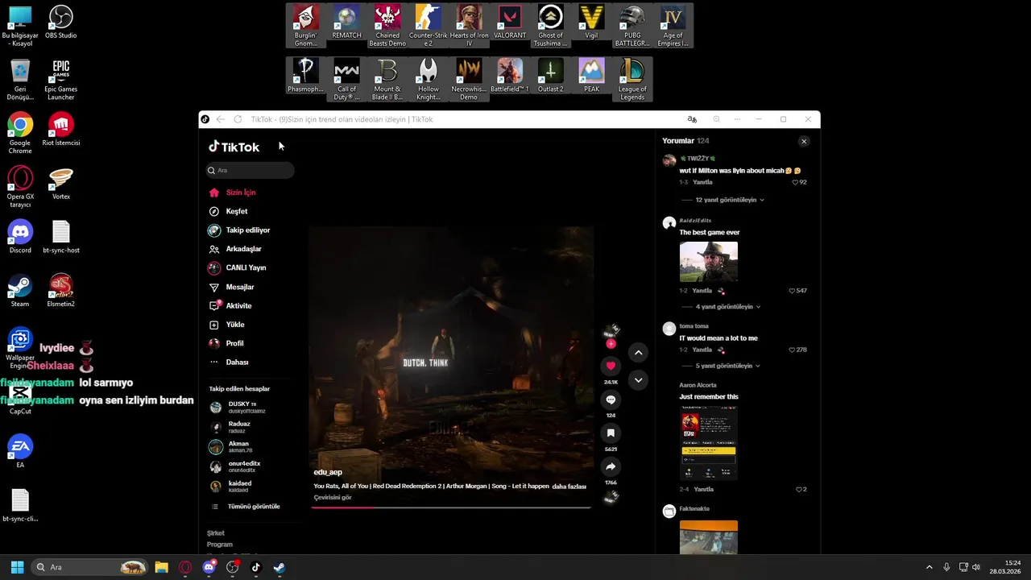Open File Explorer from taskbar

click(x=161, y=567)
